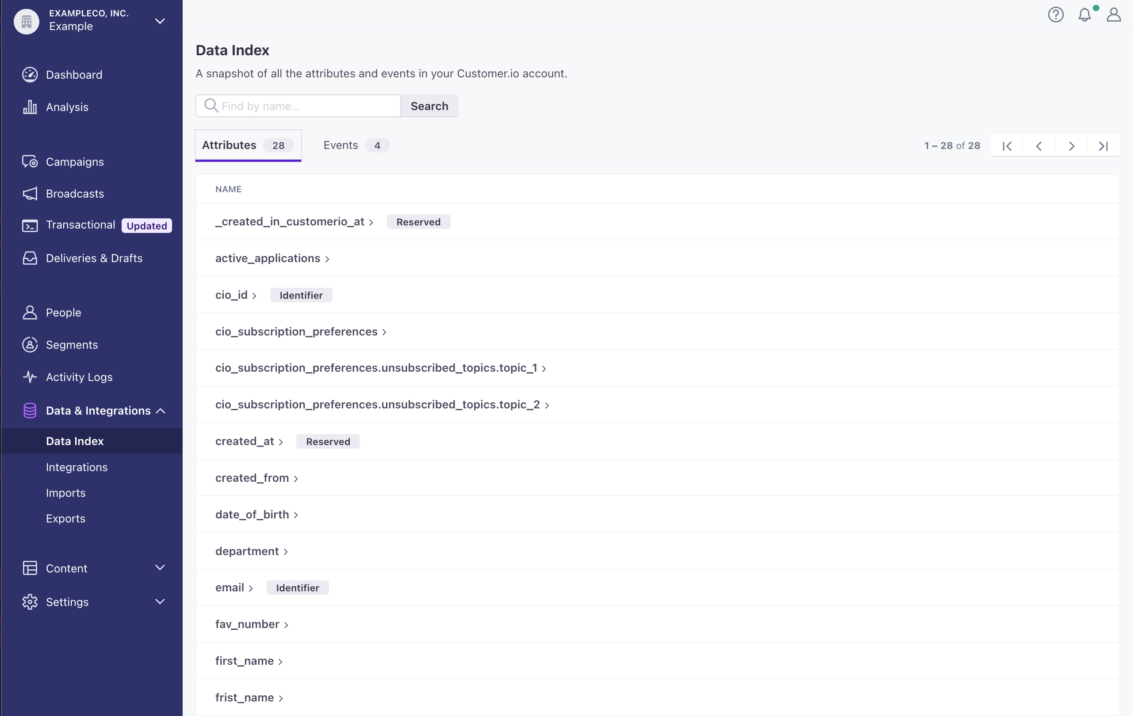The image size is (1133, 716).
Task: Open Activity Logs
Action: pos(79,377)
